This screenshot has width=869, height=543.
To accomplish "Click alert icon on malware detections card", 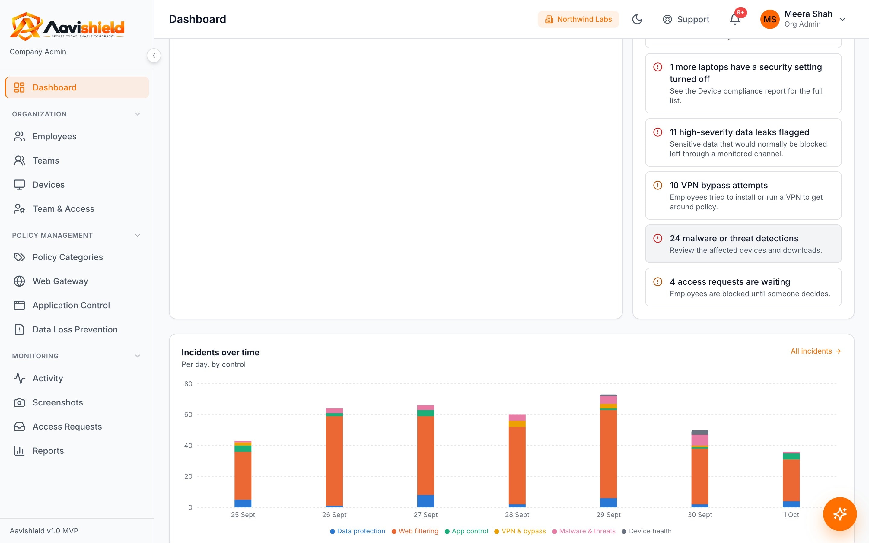I will coord(657,238).
